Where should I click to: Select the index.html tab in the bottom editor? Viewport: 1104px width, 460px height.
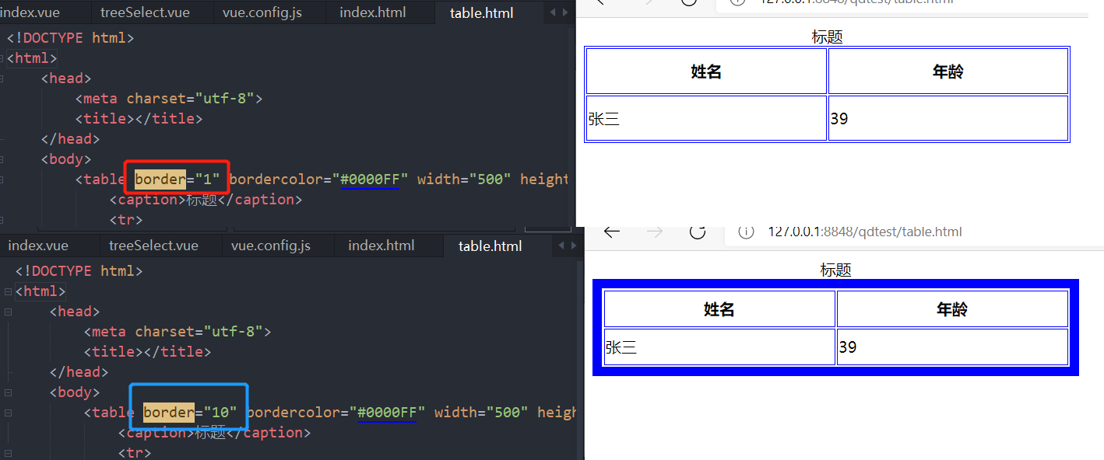pos(381,245)
